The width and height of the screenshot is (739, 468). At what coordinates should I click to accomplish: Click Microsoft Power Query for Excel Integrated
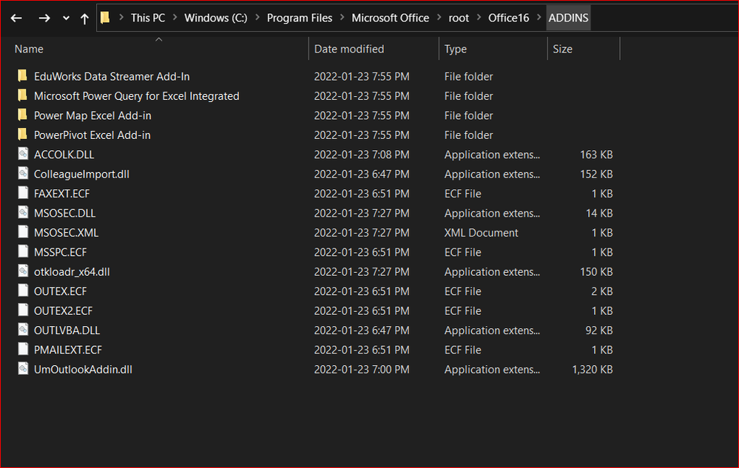click(x=137, y=96)
